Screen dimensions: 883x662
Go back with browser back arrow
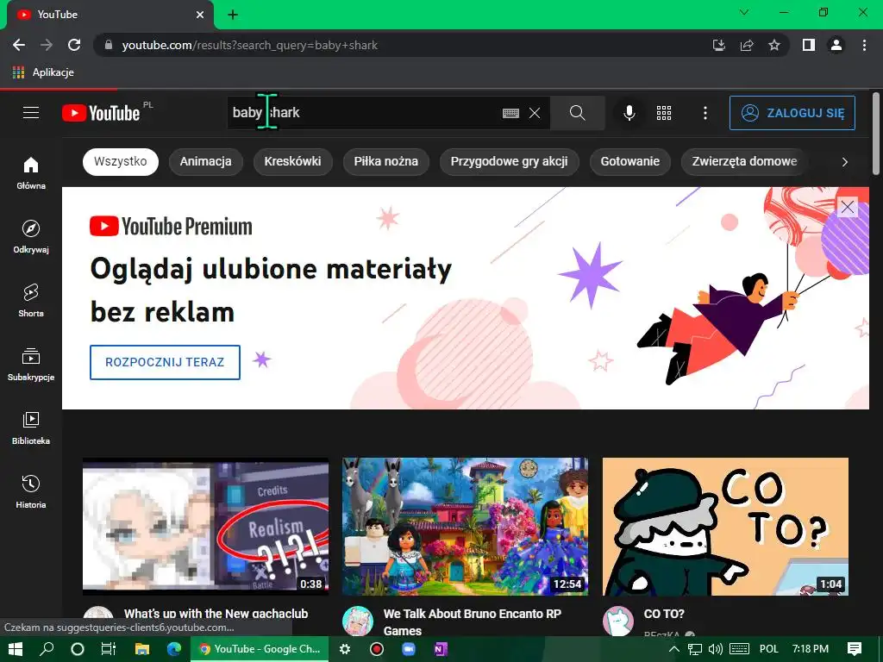pyautogui.click(x=19, y=45)
